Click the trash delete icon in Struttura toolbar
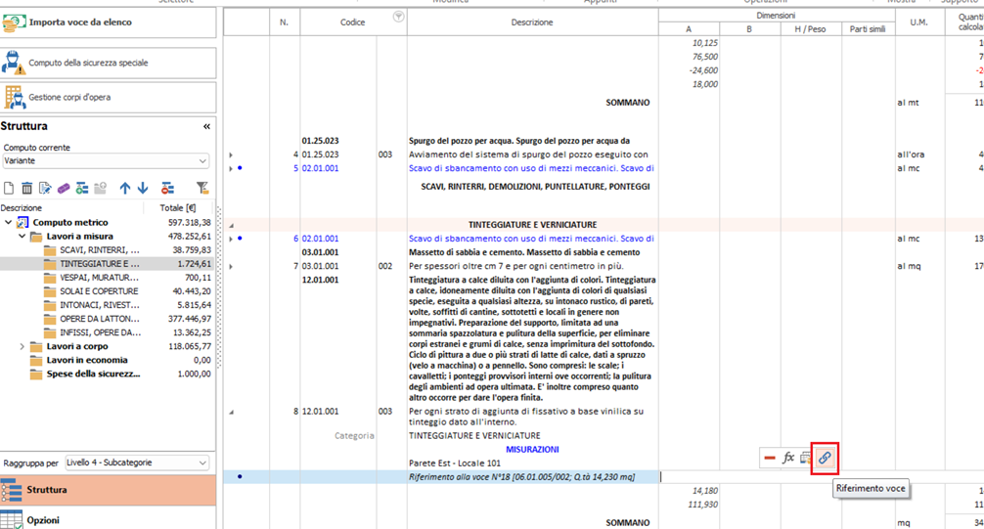This screenshot has width=984, height=529. pos(26,189)
